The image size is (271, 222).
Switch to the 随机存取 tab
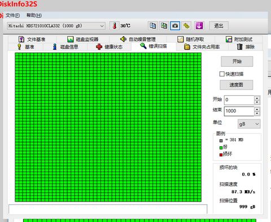click(x=191, y=39)
